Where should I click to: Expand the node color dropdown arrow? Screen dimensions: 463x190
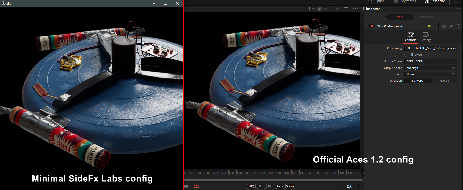(x=434, y=26)
